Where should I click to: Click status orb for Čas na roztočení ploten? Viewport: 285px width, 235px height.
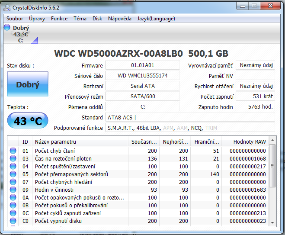tap(13, 158)
